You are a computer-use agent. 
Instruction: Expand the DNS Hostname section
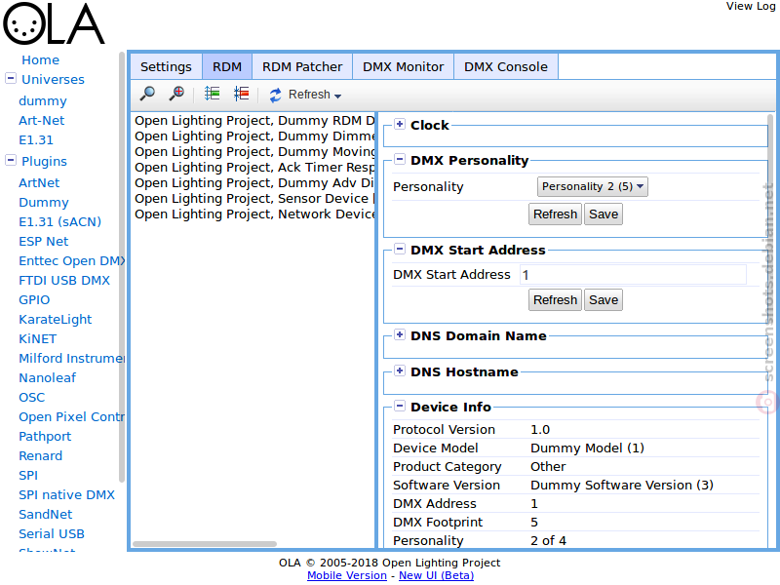[x=400, y=370]
